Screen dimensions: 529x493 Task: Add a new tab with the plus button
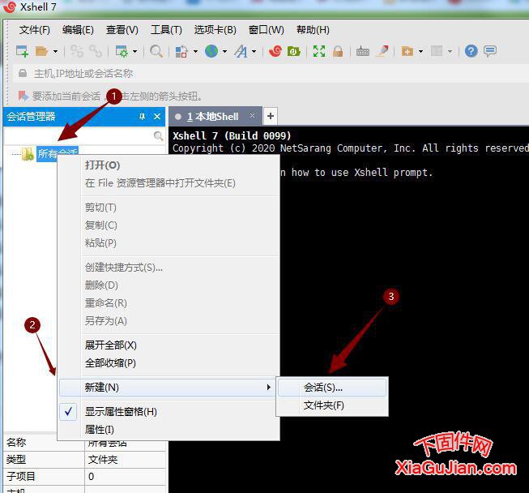(271, 116)
